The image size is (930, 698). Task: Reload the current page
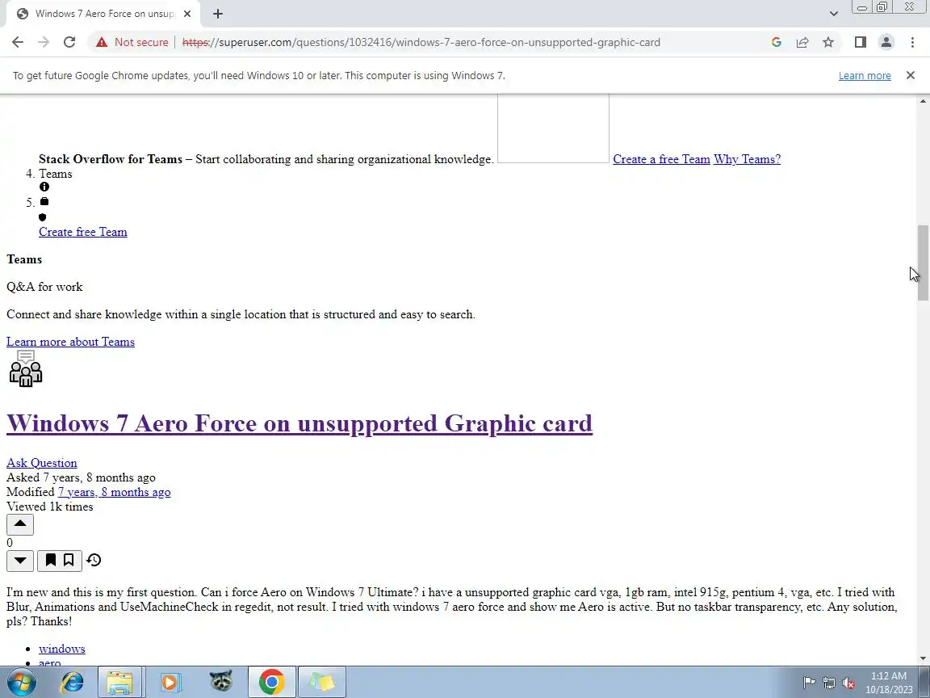click(69, 42)
